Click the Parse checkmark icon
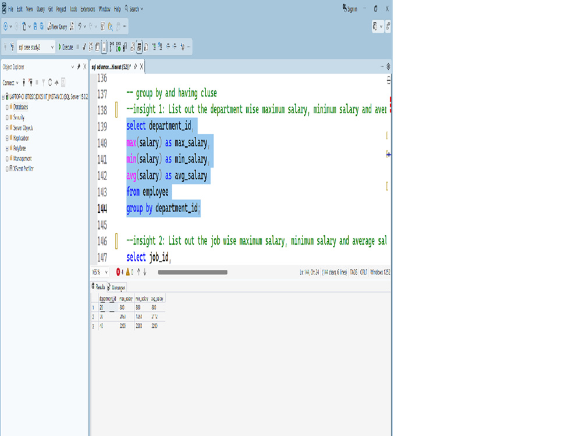 click(x=84, y=47)
